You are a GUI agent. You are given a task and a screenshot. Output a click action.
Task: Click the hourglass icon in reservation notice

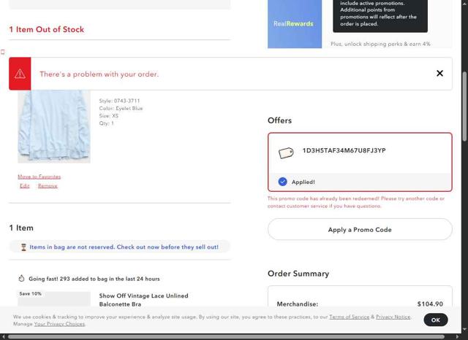point(23,247)
